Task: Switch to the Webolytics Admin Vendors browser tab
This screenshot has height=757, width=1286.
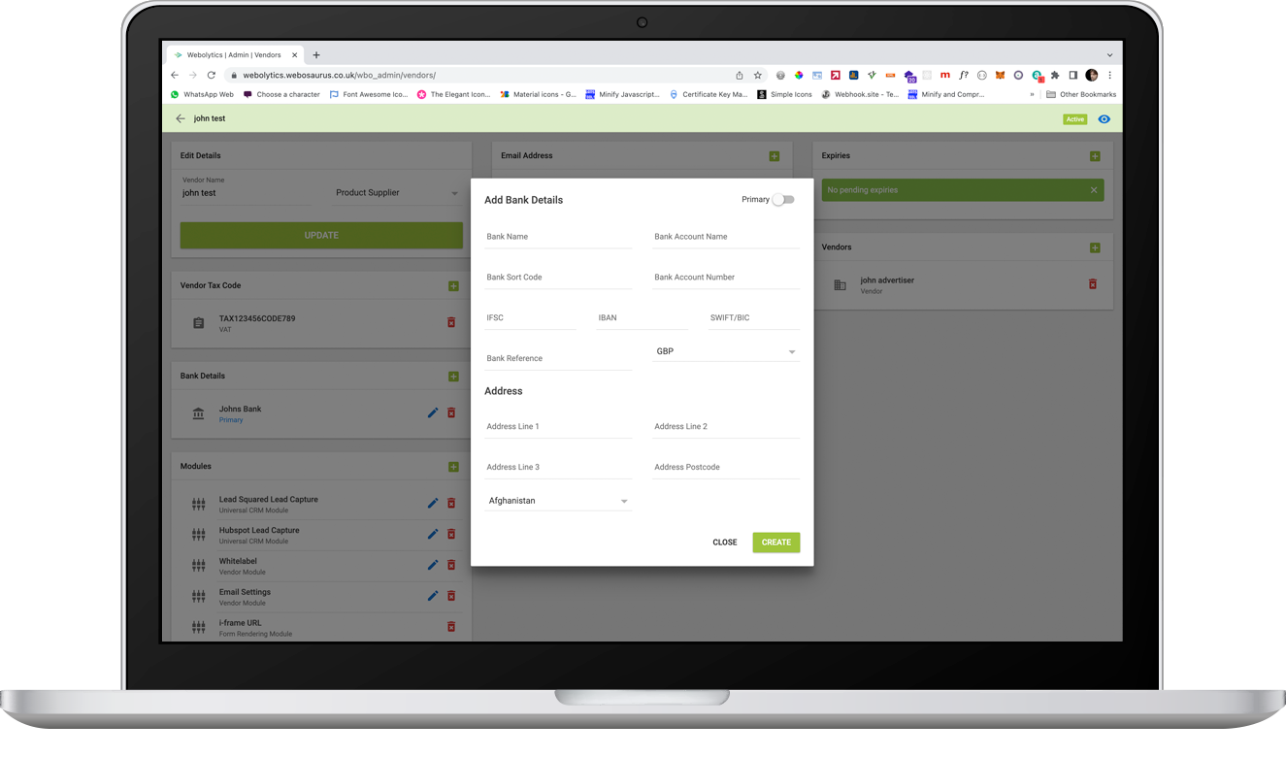Action: 233,54
